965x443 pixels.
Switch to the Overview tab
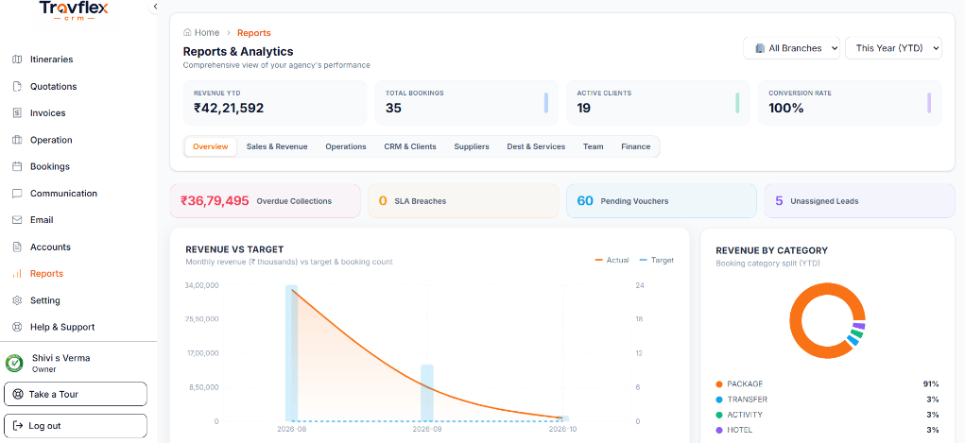tap(211, 146)
